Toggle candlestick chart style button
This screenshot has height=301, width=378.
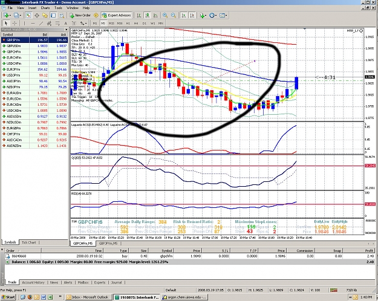pos(147,15)
